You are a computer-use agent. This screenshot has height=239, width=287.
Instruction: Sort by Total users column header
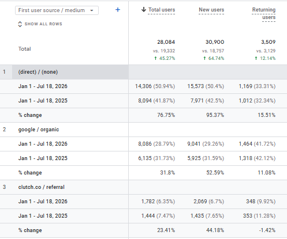coord(162,10)
